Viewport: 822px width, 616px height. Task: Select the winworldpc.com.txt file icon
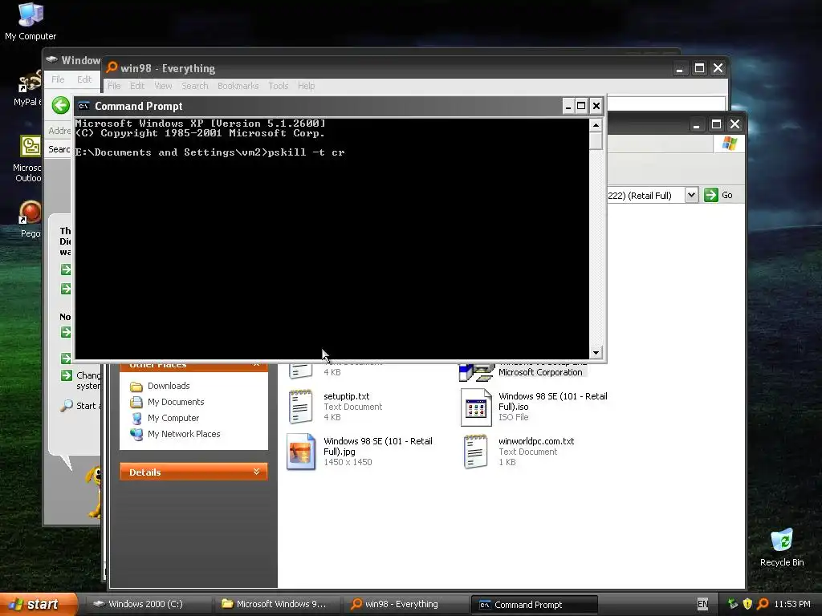(x=476, y=452)
